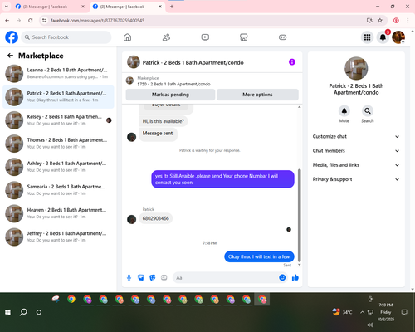Image resolution: width=415 pixels, height=332 pixels.
Task: Open the Facebook menu grid icon
Action: [367, 37]
